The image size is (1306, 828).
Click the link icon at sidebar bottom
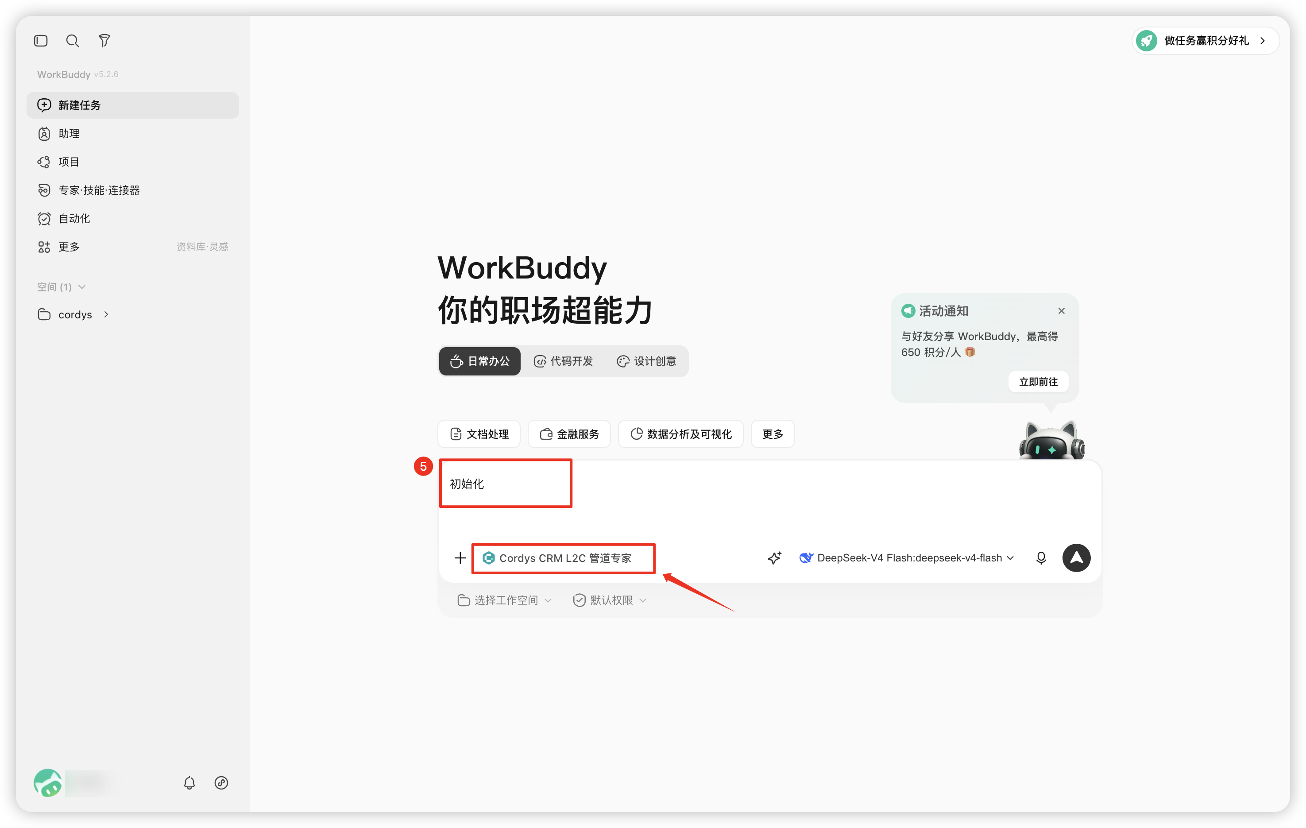221,782
